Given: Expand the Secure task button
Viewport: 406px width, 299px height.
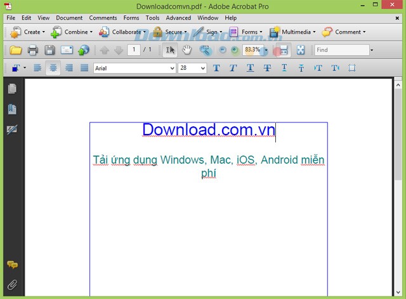Looking at the screenshot, I should [x=169, y=32].
